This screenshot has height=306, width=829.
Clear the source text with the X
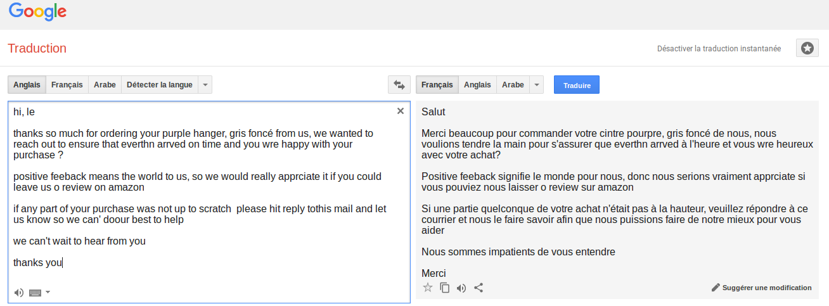(x=400, y=111)
